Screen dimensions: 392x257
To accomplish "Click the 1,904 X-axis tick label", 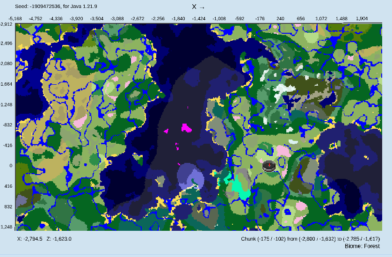I will pos(362,19).
